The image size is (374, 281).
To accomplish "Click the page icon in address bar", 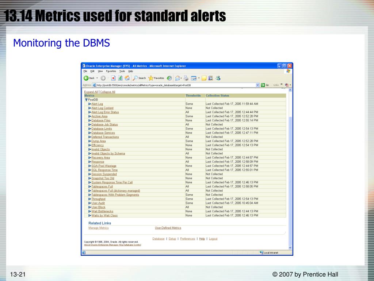I will coord(95,85).
